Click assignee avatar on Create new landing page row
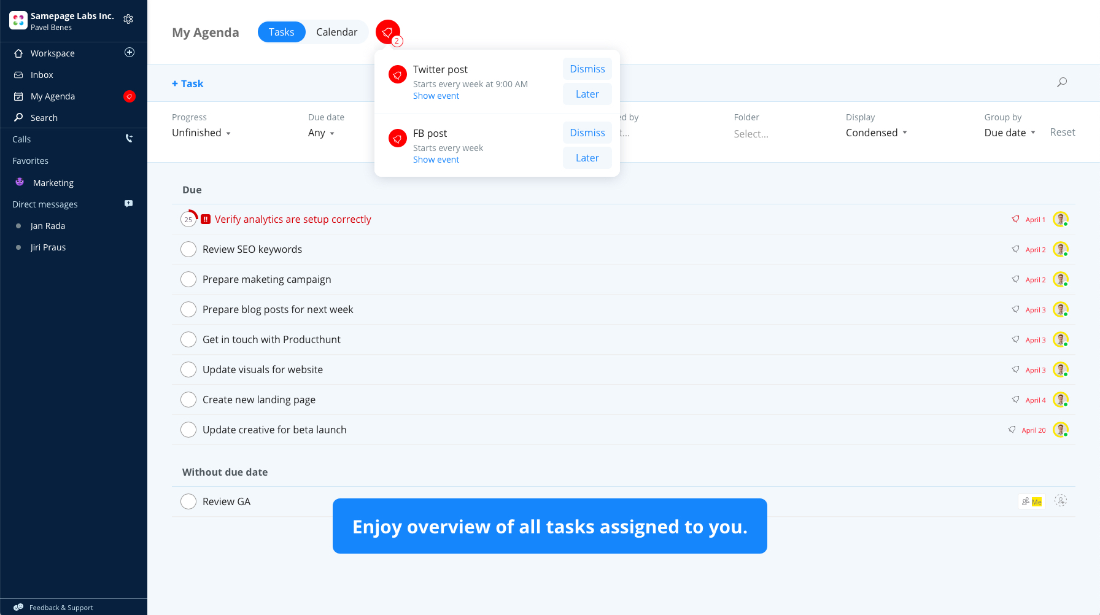Screen dimensions: 1100x615 click(x=1061, y=400)
